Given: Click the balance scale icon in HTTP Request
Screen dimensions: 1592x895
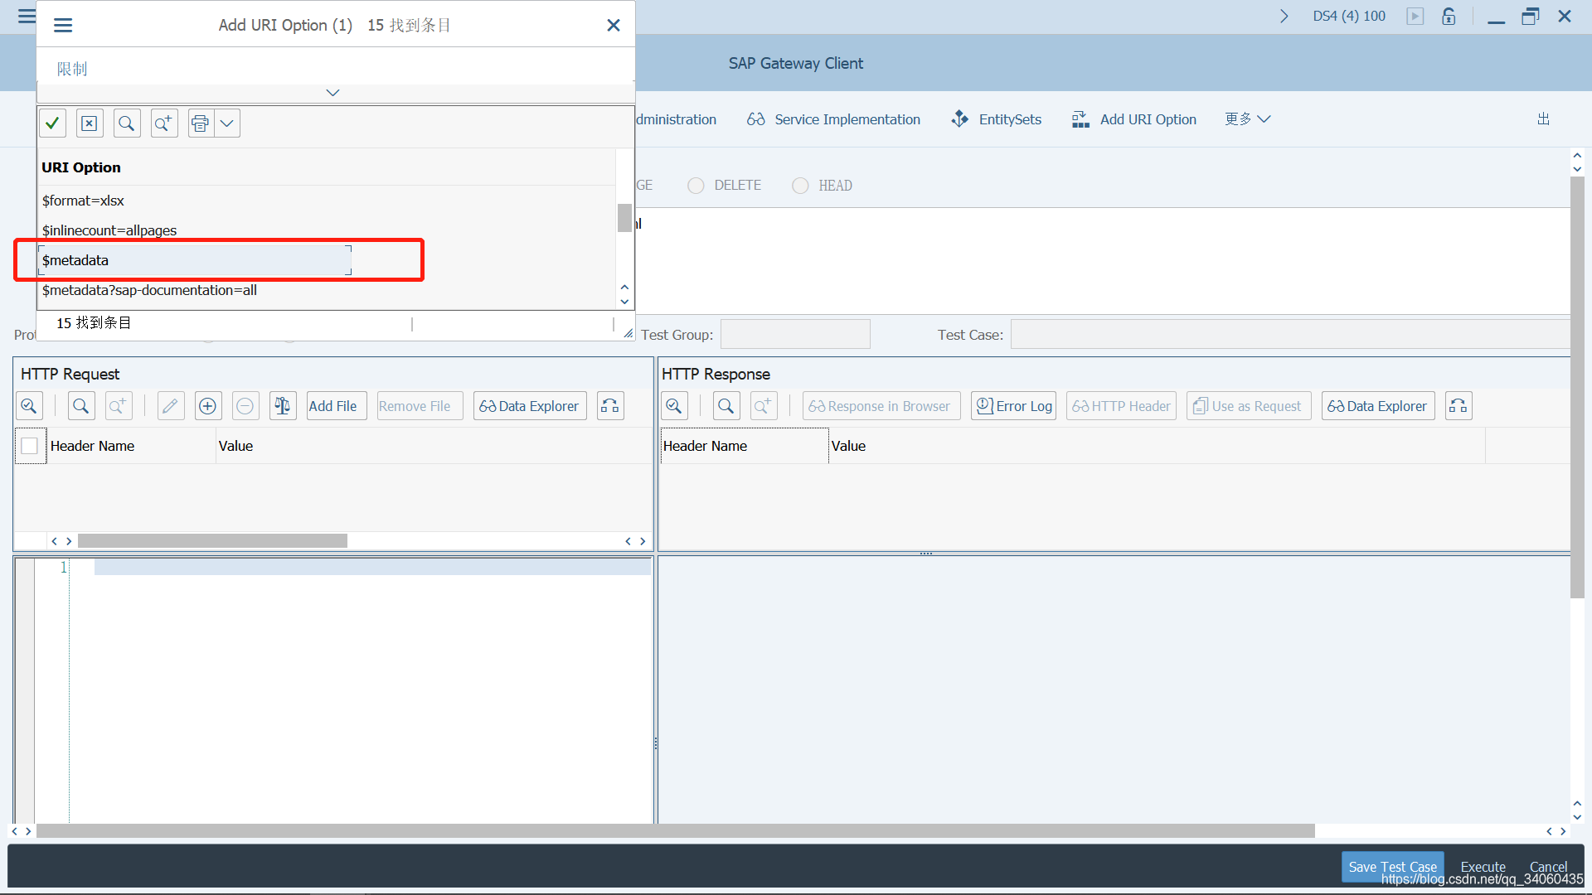Looking at the screenshot, I should (x=283, y=406).
